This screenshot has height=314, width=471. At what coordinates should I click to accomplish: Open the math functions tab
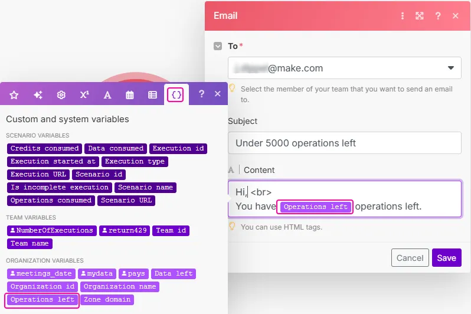[84, 94]
